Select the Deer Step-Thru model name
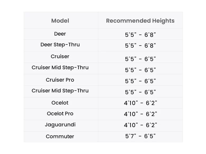Image resolution: width=206 pixels, height=154 pixels. (60, 45)
